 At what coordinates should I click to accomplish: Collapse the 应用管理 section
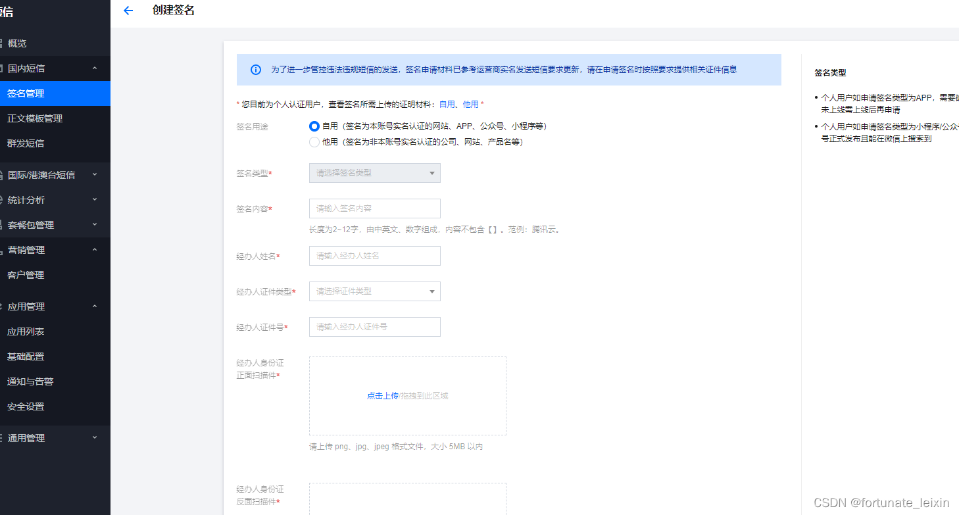55,307
